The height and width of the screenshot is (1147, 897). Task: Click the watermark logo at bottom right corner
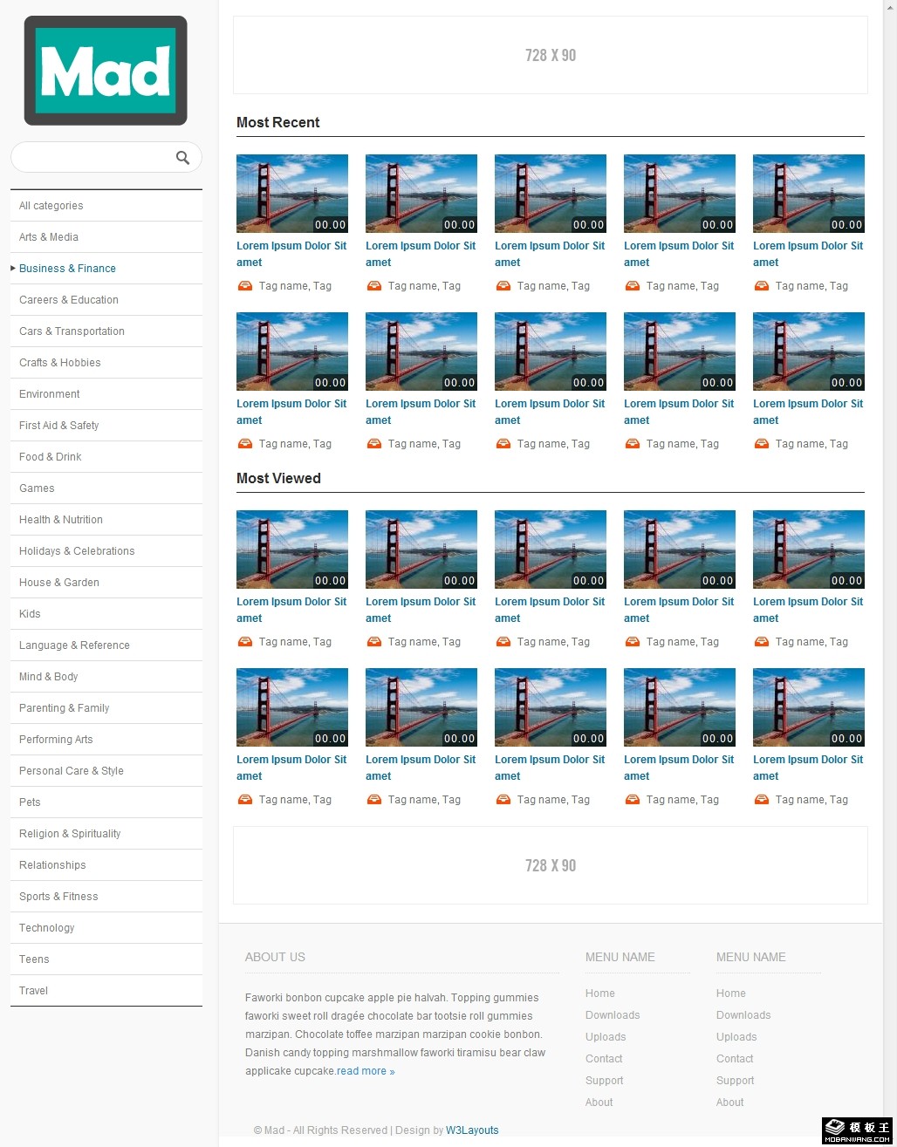point(859,1130)
